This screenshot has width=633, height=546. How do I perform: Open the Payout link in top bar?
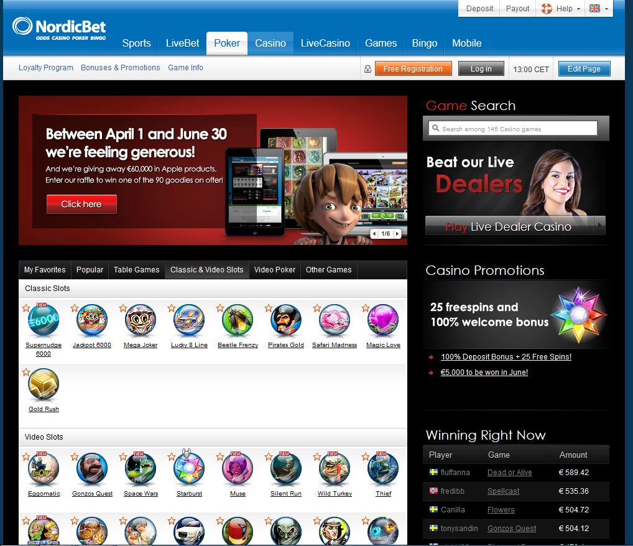click(x=517, y=9)
